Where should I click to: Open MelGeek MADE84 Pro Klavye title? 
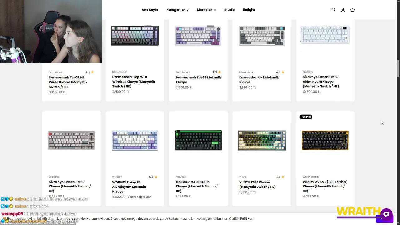click(197, 186)
